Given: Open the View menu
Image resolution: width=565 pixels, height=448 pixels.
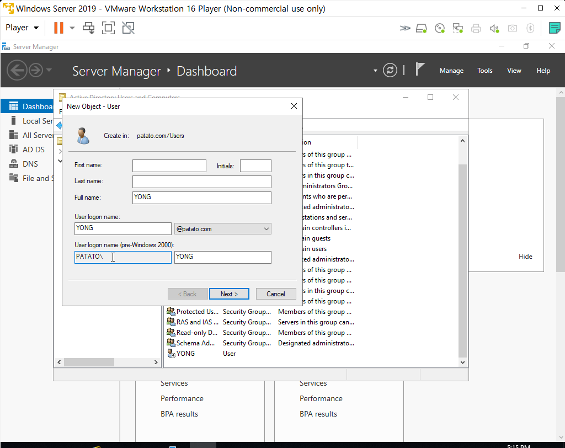Looking at the screenshot, I should 514,71.
